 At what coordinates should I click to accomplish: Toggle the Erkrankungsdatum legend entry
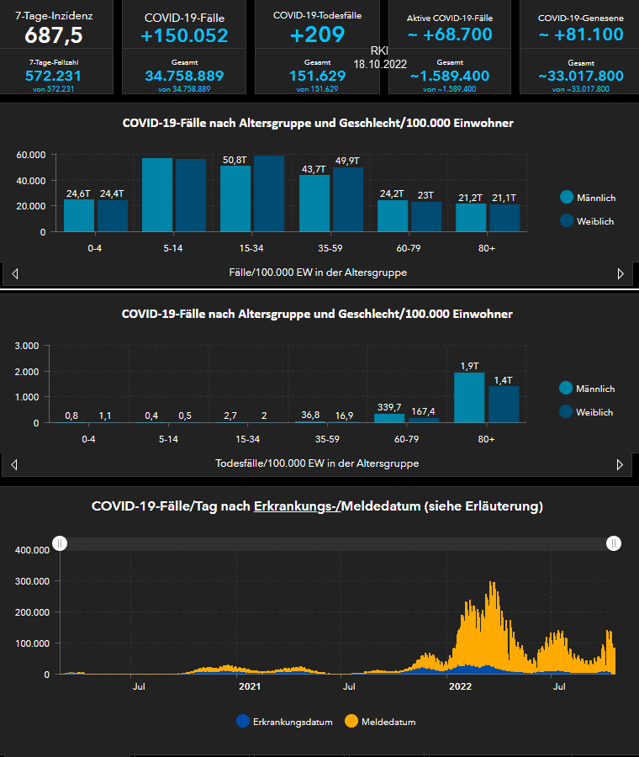pos(284,722)
